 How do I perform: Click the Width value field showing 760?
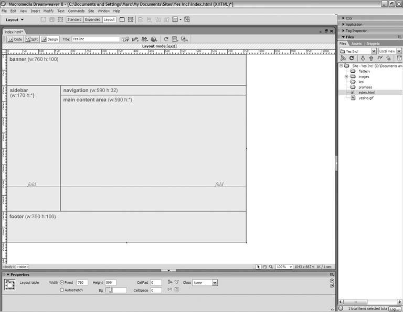point(82,283)
